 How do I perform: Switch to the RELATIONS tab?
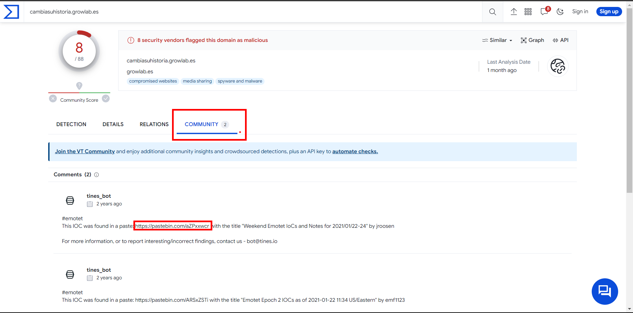[154, 124]
